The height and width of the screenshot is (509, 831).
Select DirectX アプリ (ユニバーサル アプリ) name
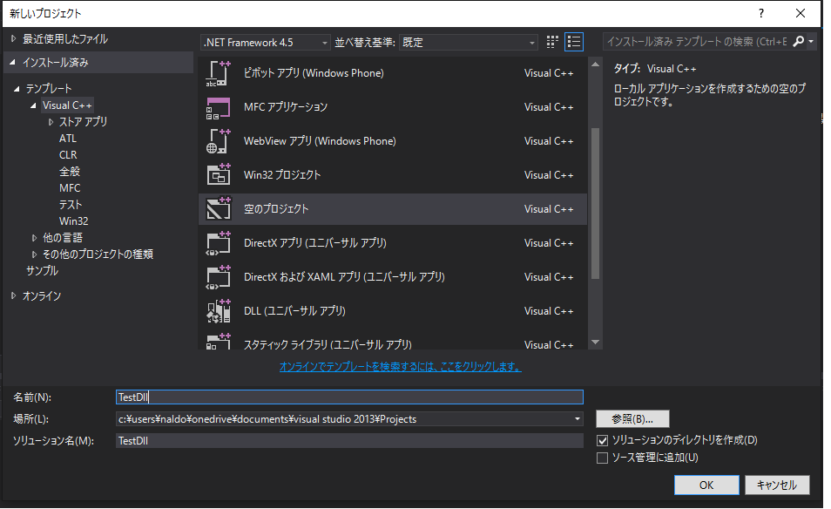[314, 243]
